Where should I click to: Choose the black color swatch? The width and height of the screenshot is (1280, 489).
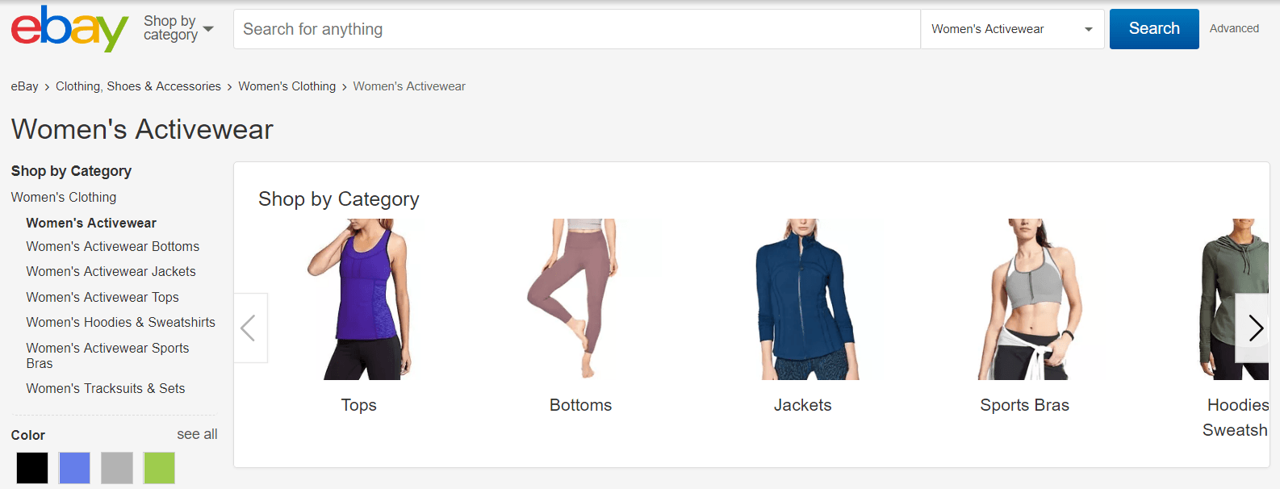[32, 468]
